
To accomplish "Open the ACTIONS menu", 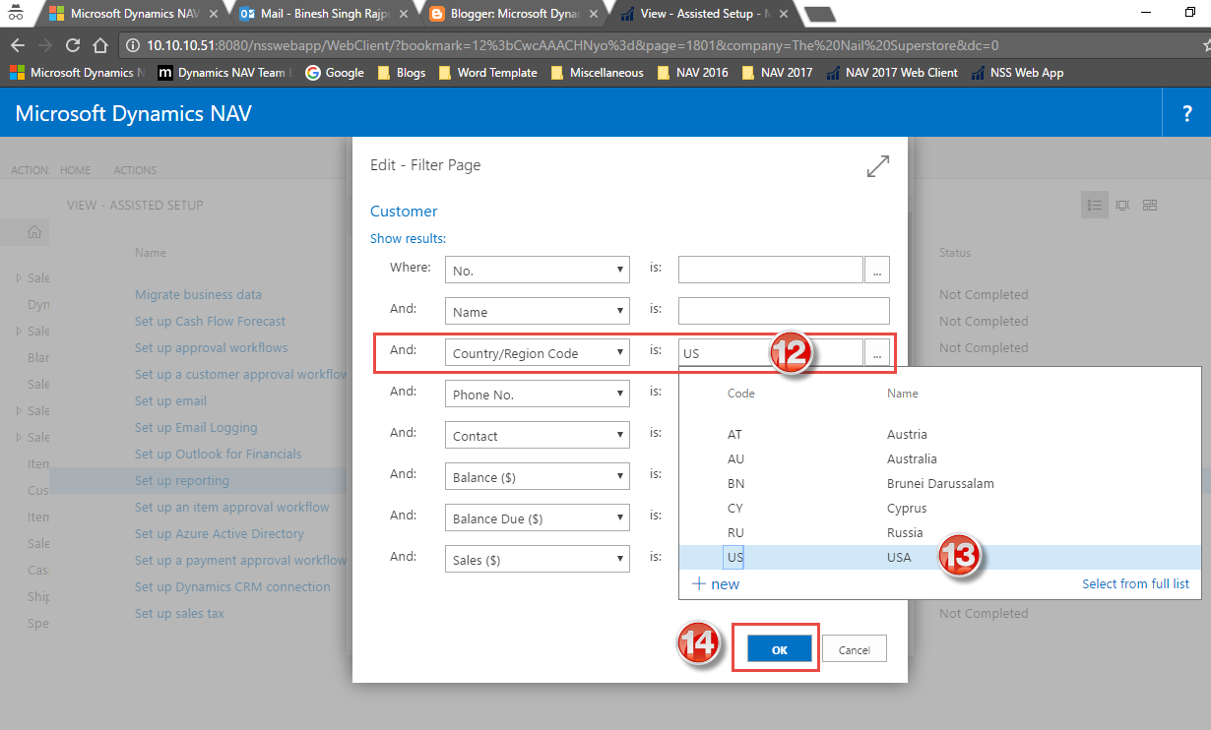I will [134, 170].
